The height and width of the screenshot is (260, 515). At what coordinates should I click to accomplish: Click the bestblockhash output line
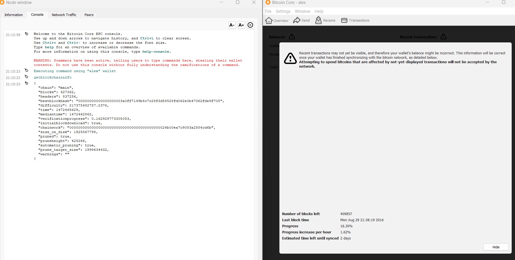131,101
